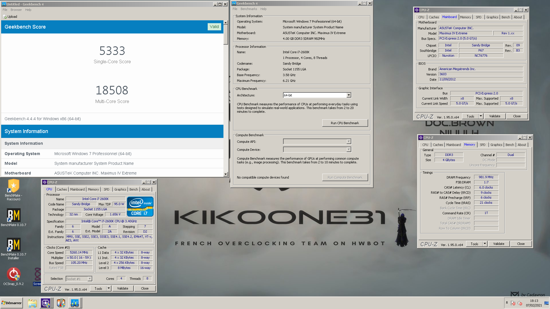Switch to SPD tab in Mainboard CPU-Z window
The width and height of the screenshot is (550, 309).
tap(478, 17)
